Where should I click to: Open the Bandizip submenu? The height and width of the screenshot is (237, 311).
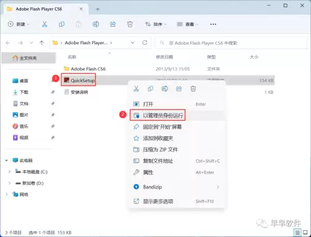[x=177, y=187]
